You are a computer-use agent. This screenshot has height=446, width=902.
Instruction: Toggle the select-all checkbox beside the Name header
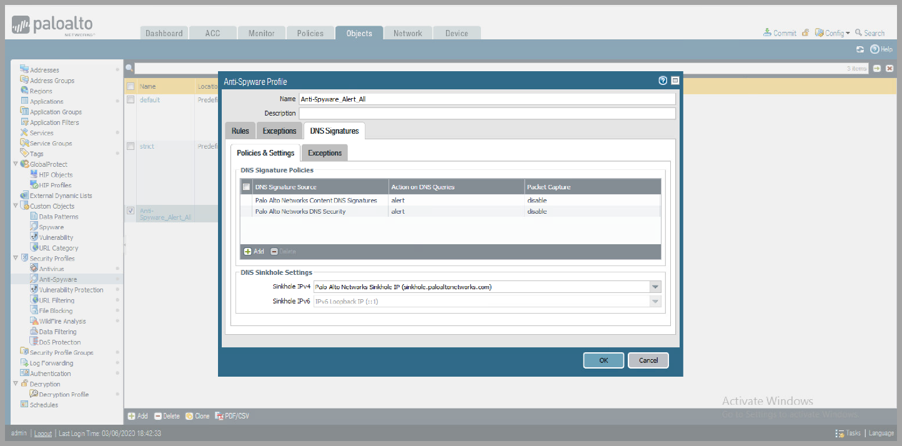131,86
